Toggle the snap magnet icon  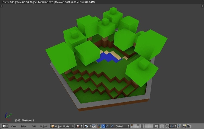pyautogui.click(x=167, y=126)
